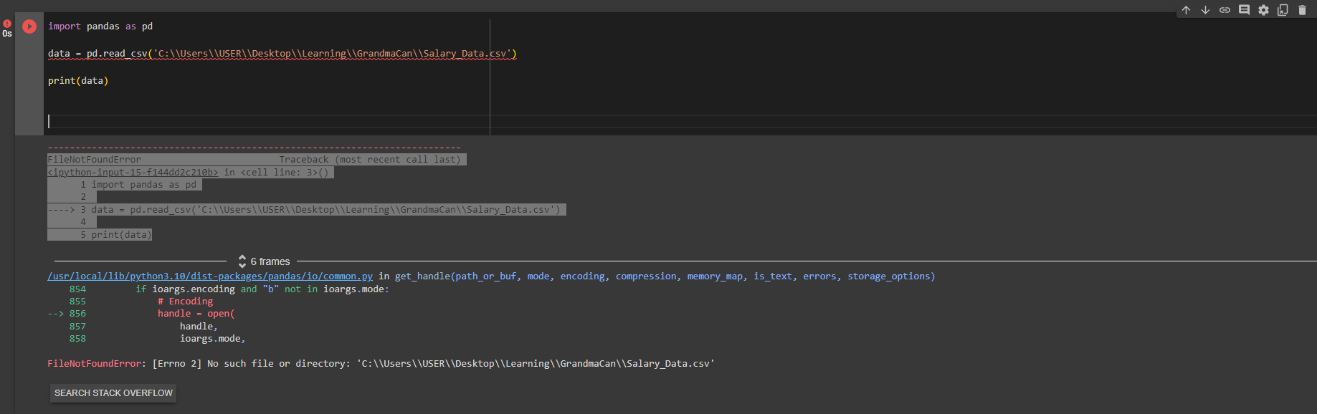Click the import pandas line in editor

(100, 27)
